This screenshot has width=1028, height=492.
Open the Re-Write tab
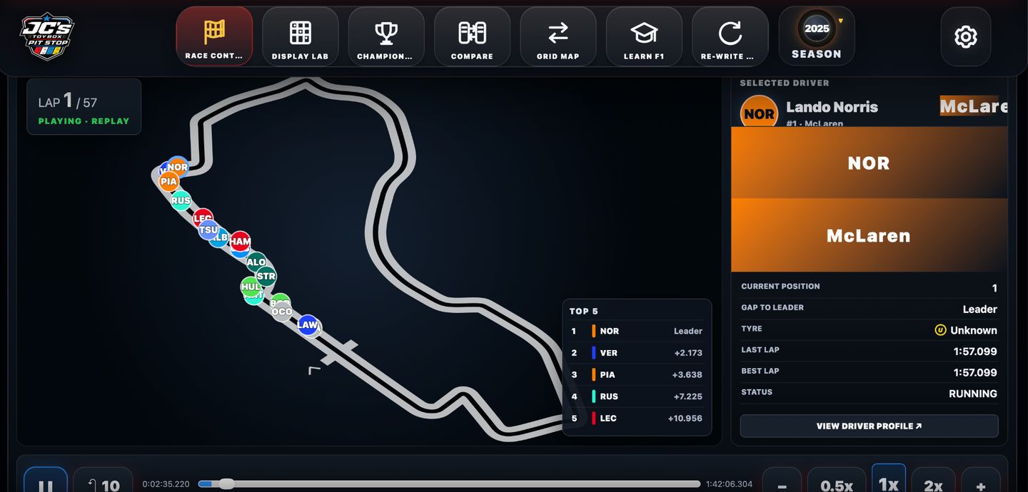click(x=730, y=36)
